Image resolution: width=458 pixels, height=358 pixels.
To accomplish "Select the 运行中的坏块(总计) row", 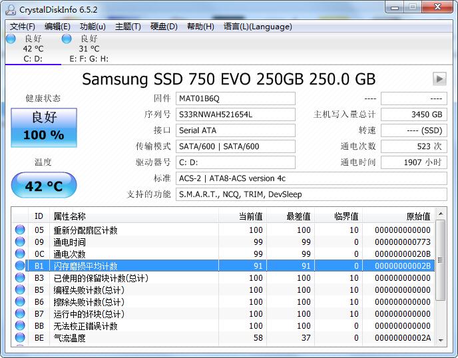I will (223, 313).
